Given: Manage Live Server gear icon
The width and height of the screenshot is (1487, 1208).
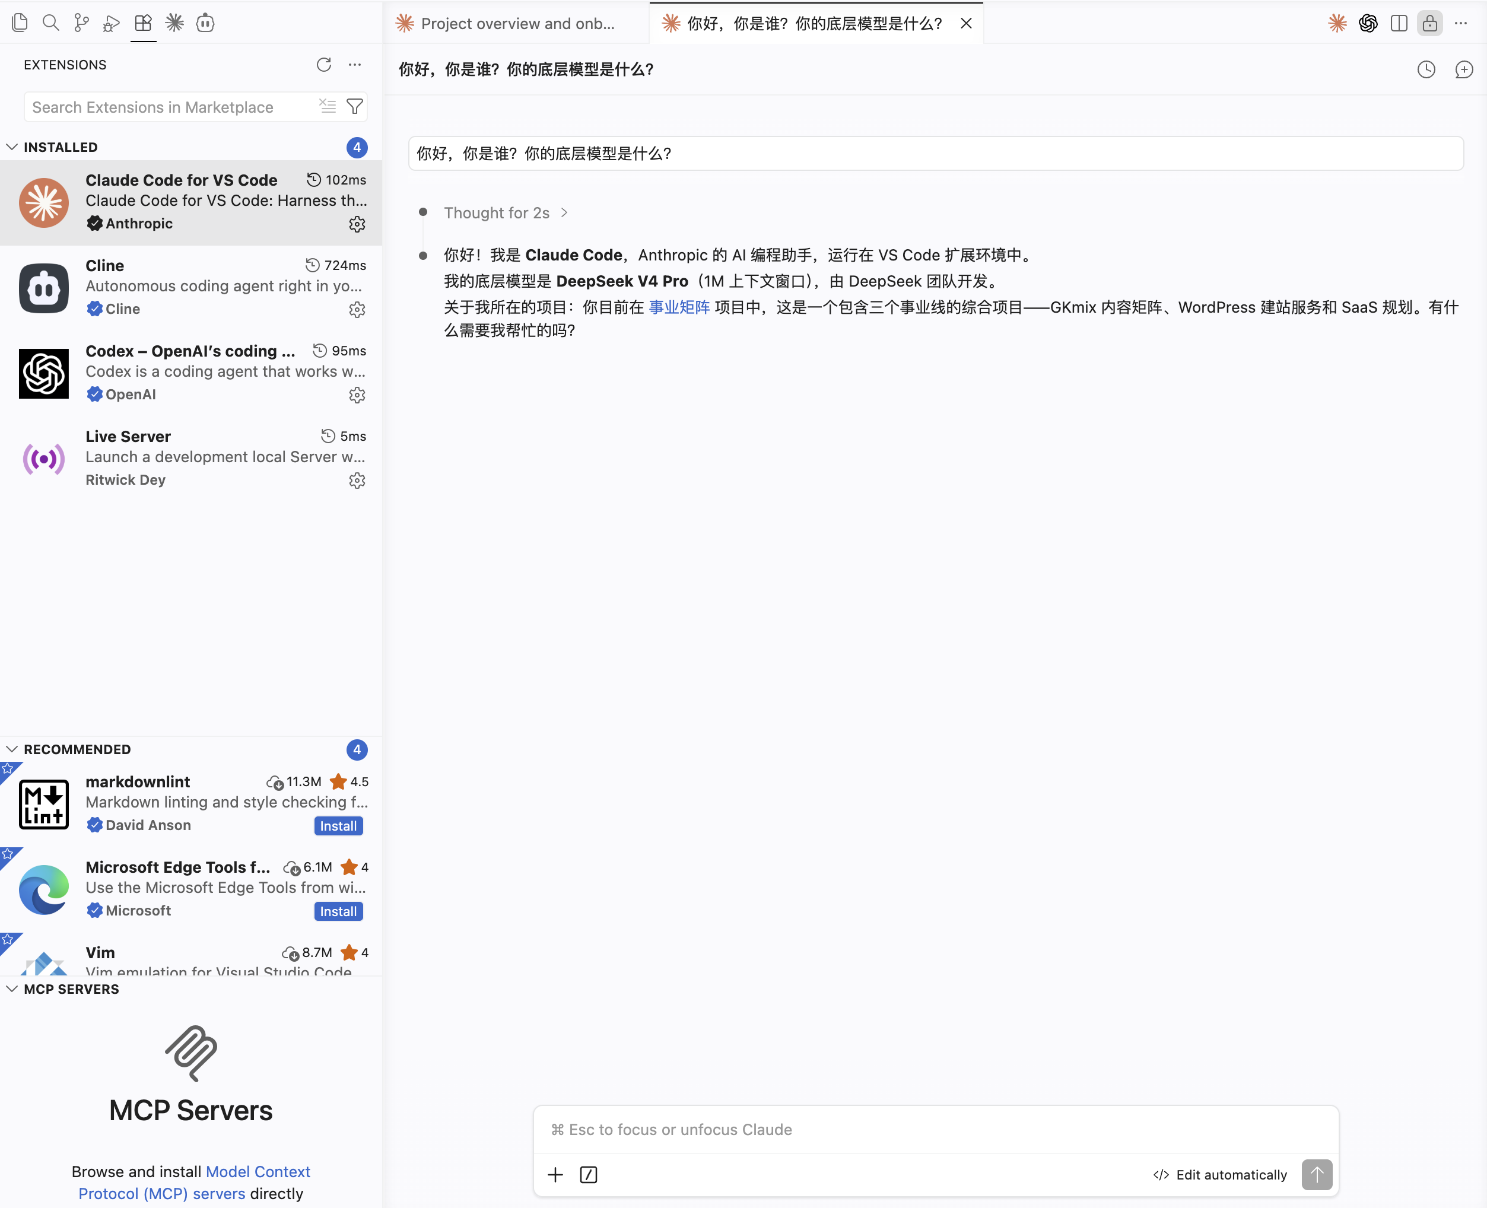Looking at the screenshot, I should 357,481.
